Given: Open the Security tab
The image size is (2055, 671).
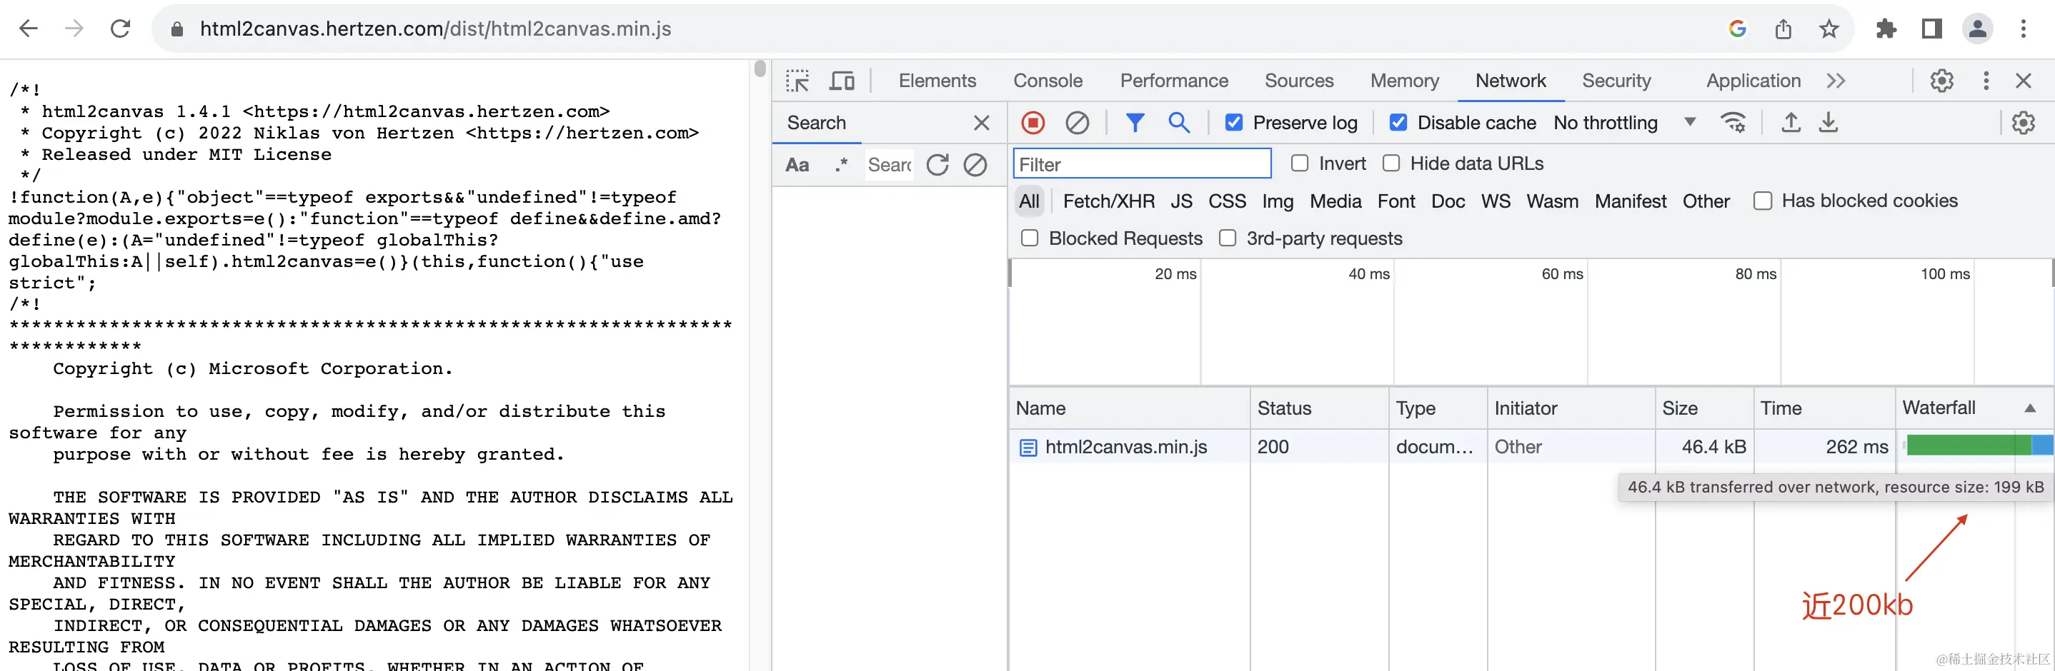Looking at the screenshot, I should tap(1616, 81).
